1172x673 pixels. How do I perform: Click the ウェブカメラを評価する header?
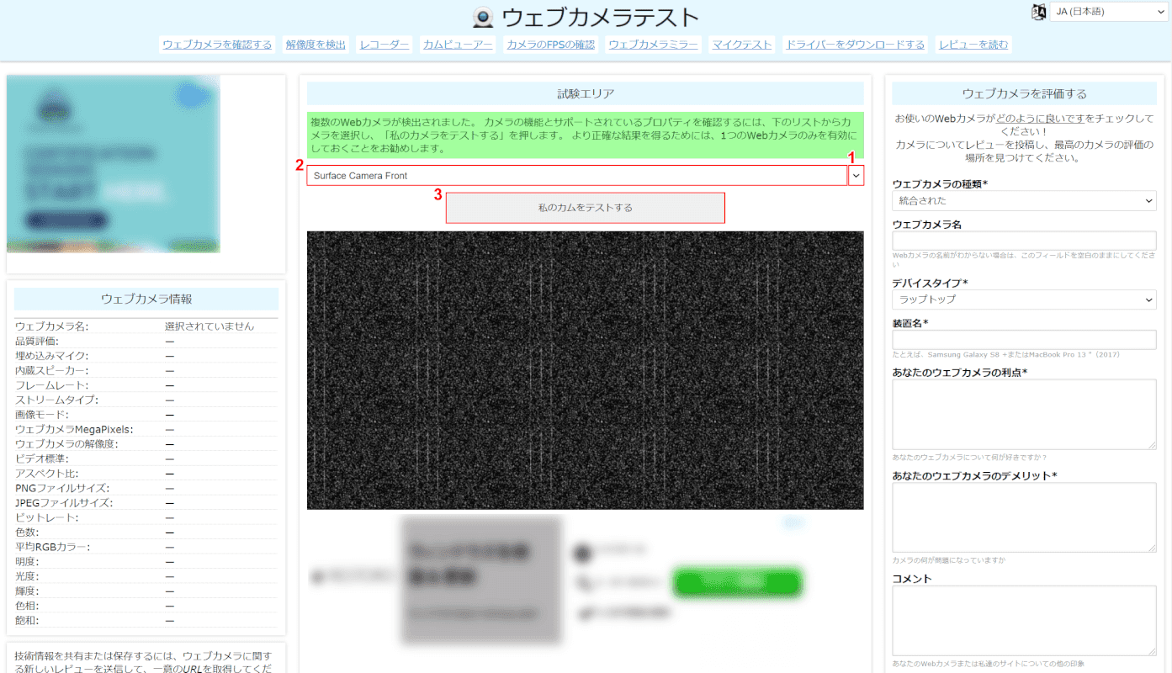(1024, 93)
